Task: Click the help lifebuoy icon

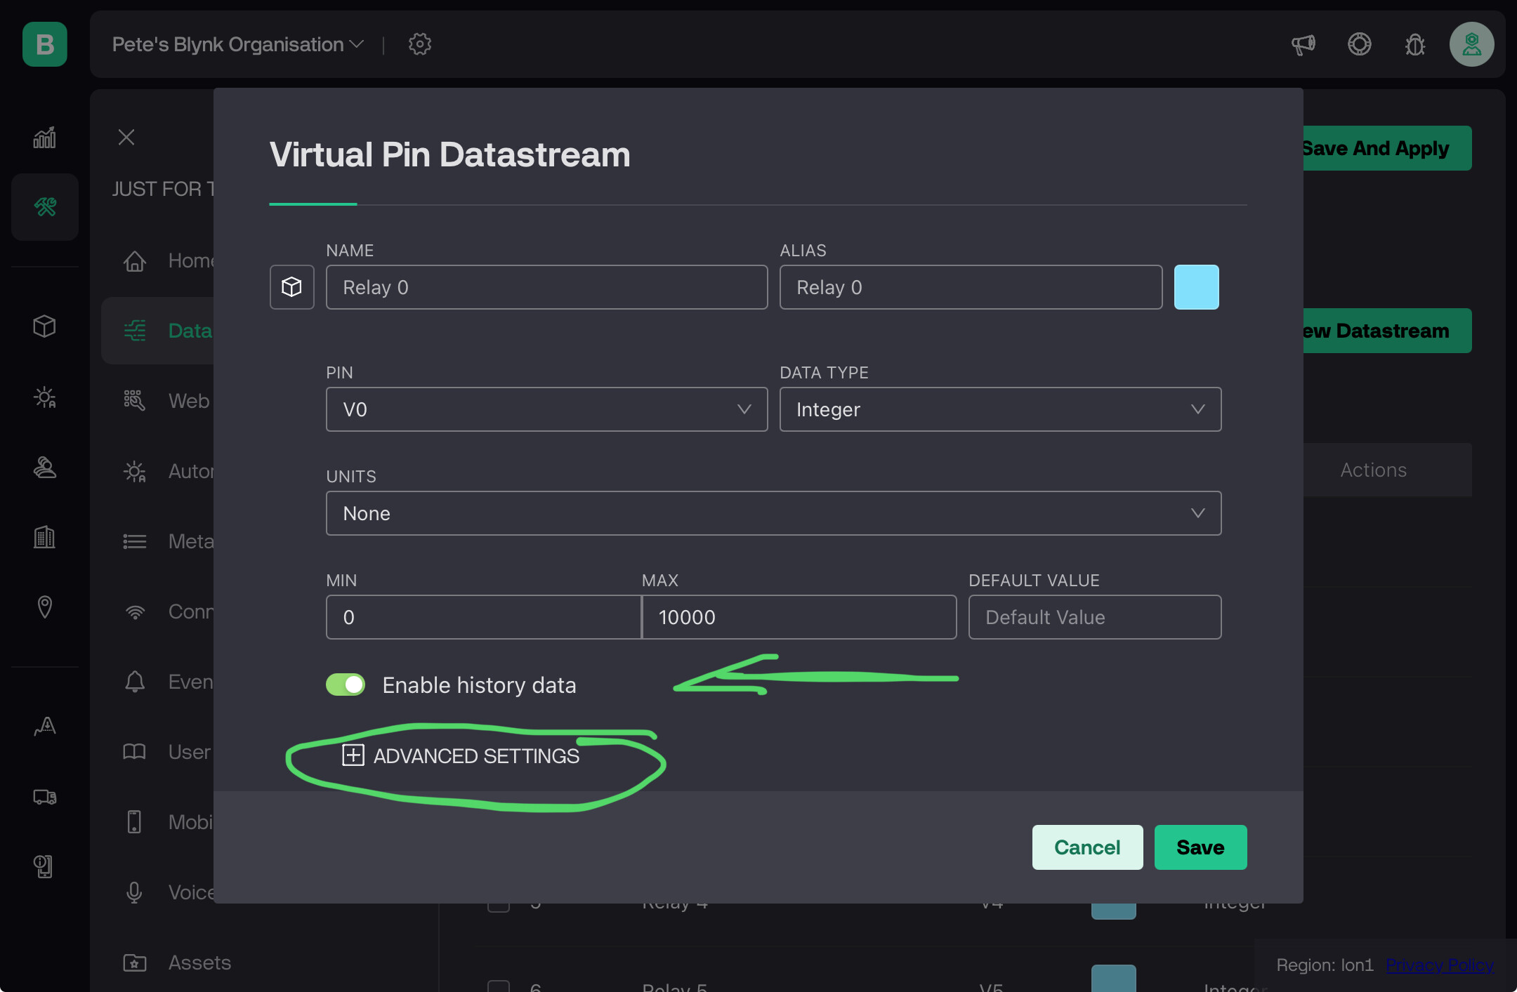Action: click(1360, 44)
